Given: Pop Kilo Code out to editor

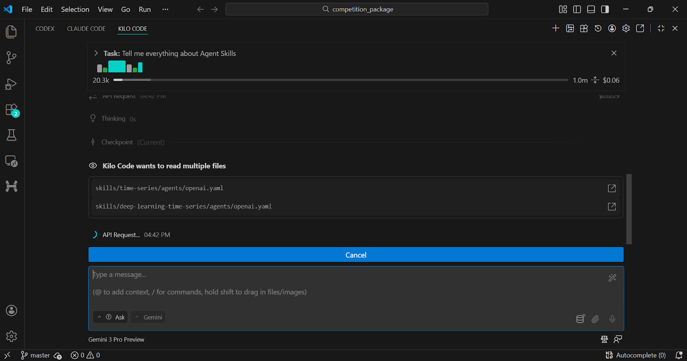Looking at the screenshot, I should pyautogui.click(x=640, y=28).
